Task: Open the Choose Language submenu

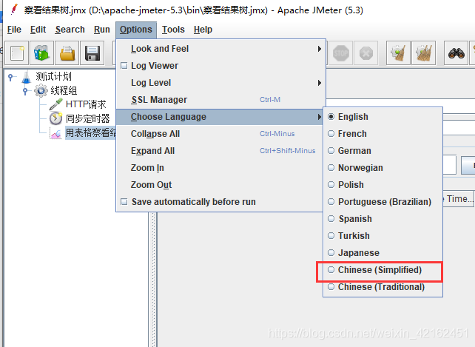Action: (x=220, y=117)
